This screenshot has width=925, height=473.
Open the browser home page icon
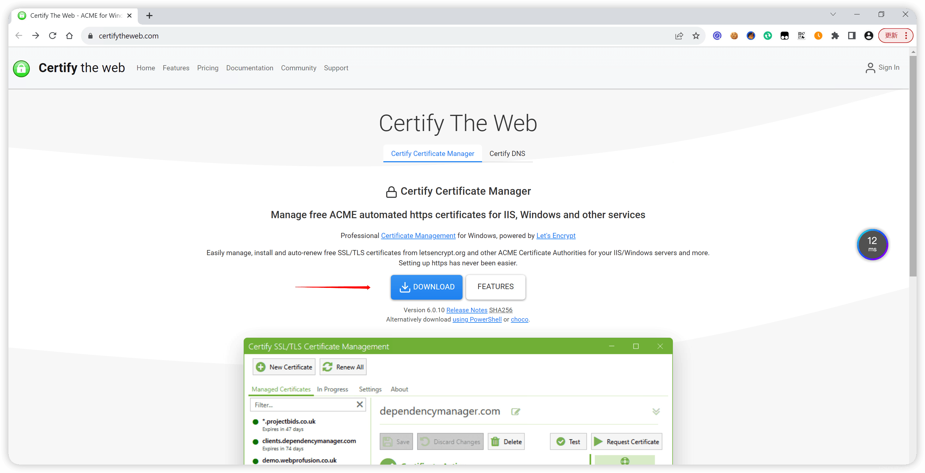(x=69, y=35)
